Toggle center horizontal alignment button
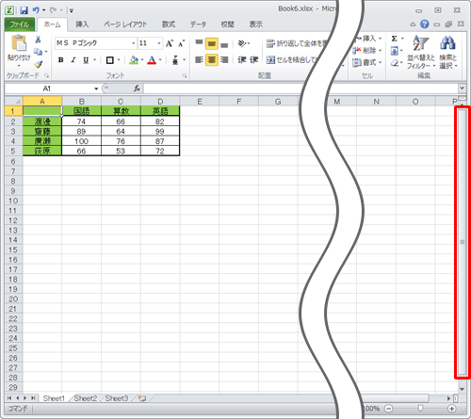 (212, 59)
